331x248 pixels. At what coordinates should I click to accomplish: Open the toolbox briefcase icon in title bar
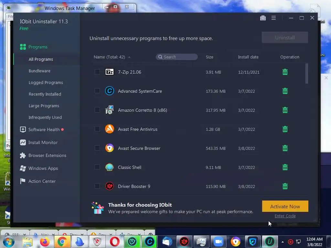(263, 18)
